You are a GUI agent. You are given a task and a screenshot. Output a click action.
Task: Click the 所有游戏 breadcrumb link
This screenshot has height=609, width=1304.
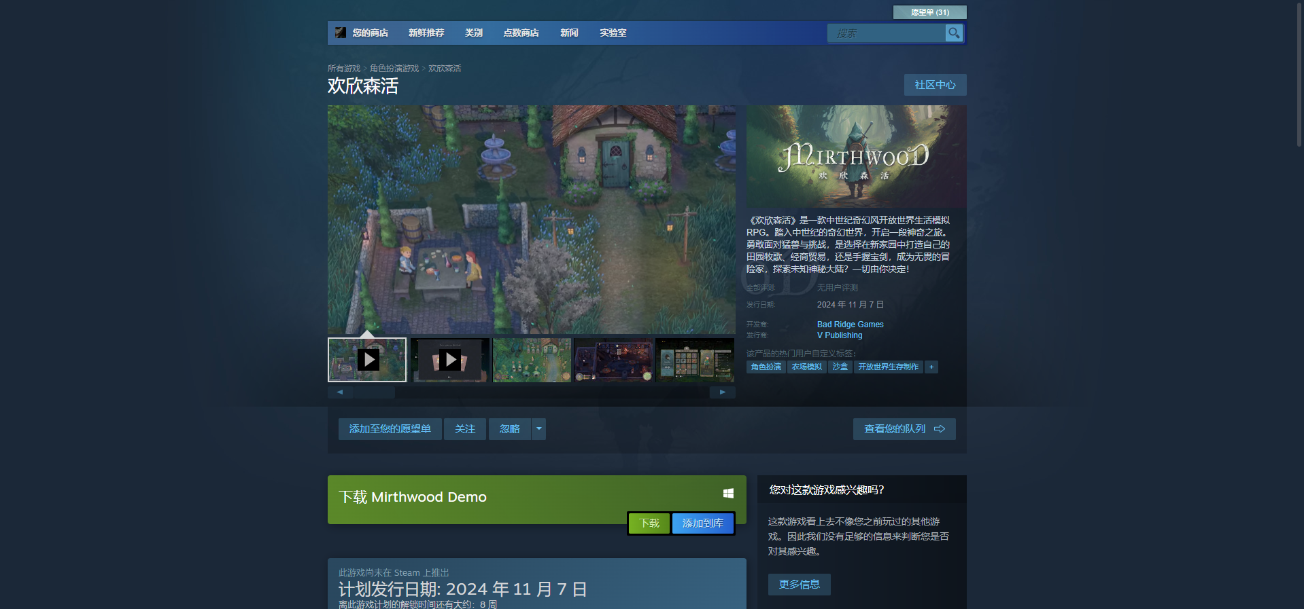coord(344,69)
